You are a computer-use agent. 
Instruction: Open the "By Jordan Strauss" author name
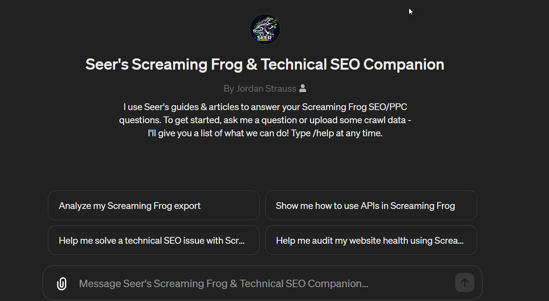pyautogui.click(x=260, y=89)
